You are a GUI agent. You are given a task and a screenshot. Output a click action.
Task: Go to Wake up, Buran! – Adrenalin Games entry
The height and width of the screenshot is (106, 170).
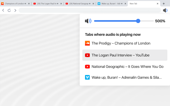click(x=125, y=77)
